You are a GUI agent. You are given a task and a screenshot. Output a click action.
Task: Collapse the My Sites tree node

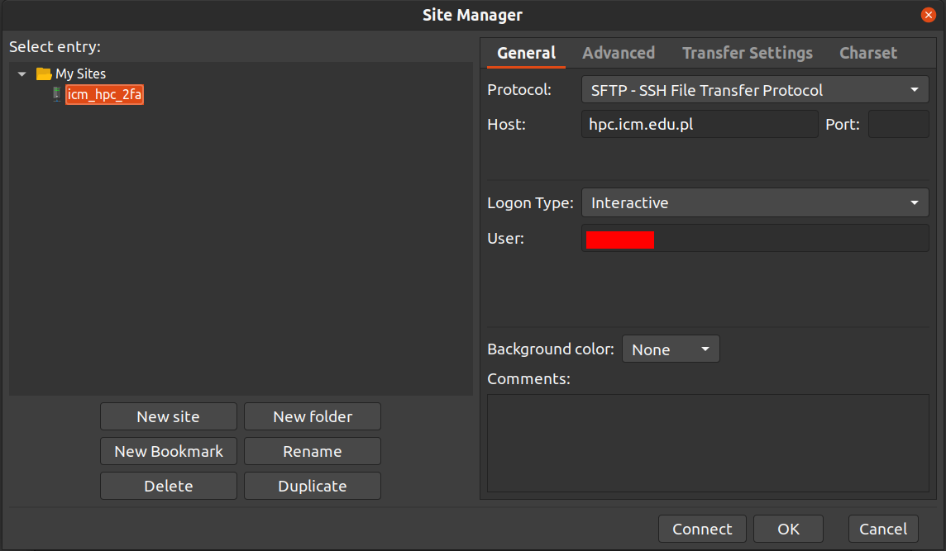pos(22,74)
